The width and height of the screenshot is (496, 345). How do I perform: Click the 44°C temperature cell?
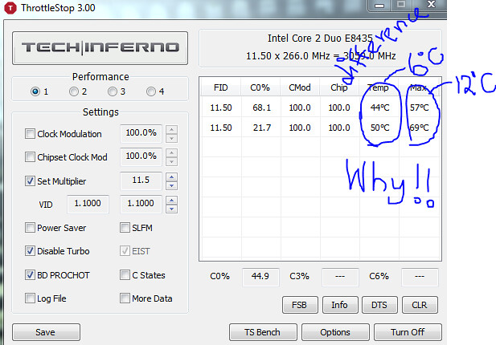380,108
